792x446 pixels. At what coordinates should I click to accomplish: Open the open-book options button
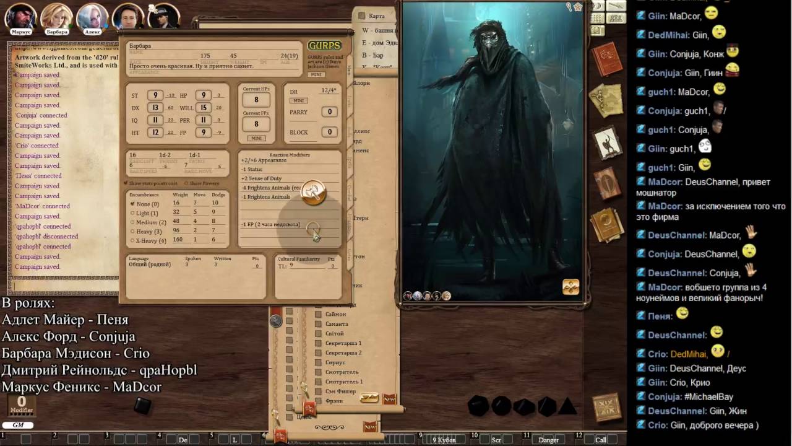(x=596, y=31)
